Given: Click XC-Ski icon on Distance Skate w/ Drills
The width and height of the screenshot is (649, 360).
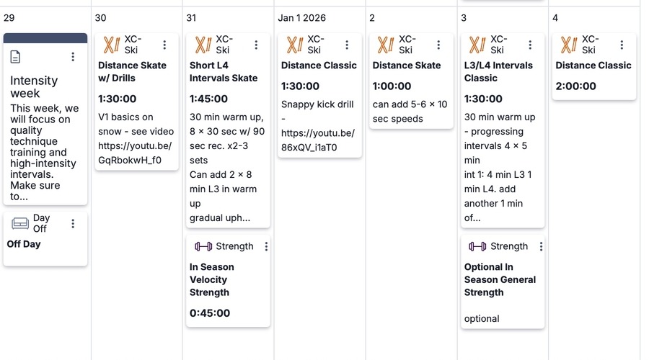Looking at the screenshot, I should click(x=112, y=45).
